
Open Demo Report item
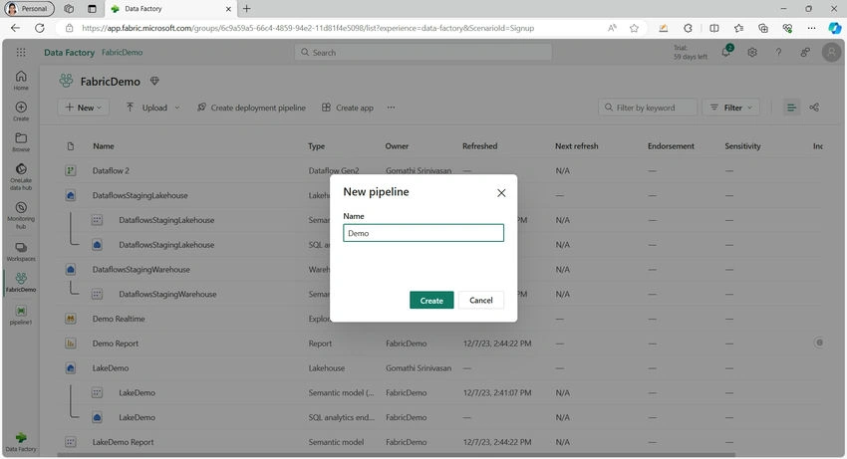(115, 344)
